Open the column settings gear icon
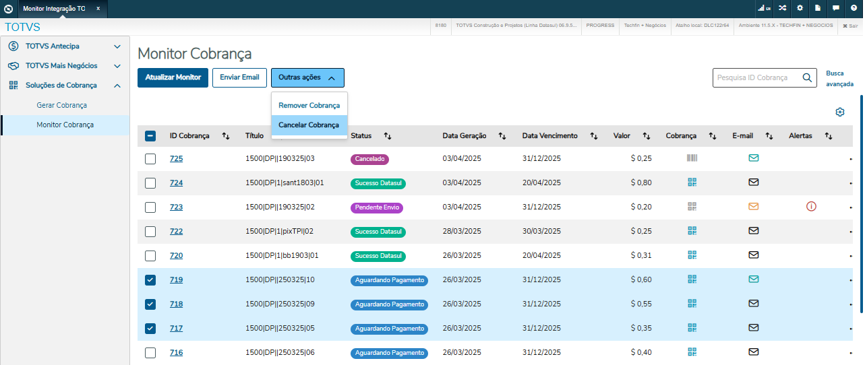Screen dimensions: 867x365 pos(840,112)
